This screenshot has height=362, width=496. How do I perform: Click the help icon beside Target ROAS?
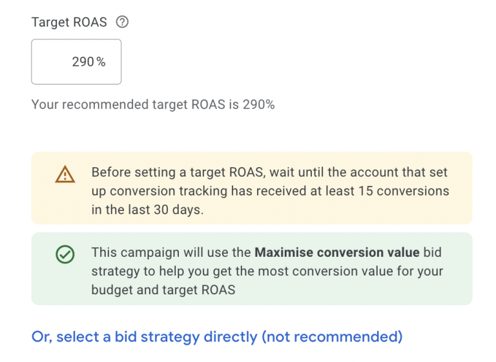(121, 22)
